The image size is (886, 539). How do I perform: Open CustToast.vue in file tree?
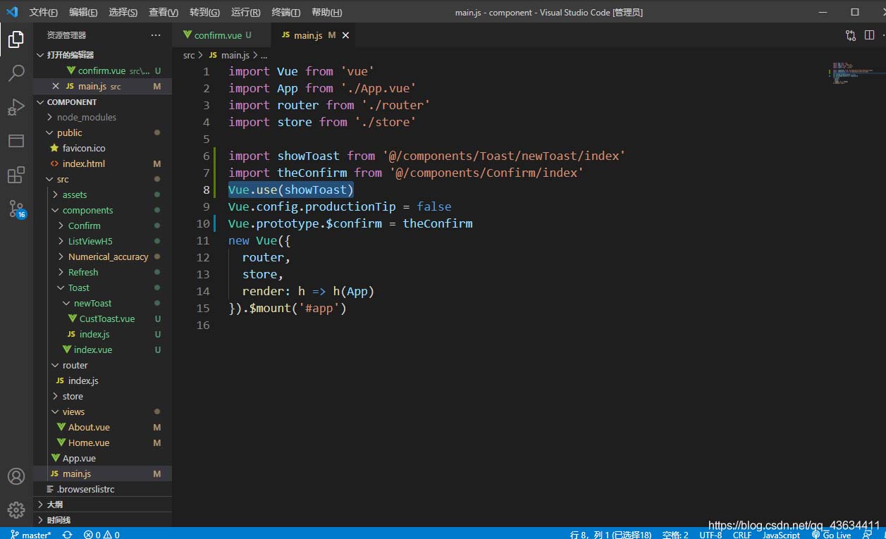(106, 318)
